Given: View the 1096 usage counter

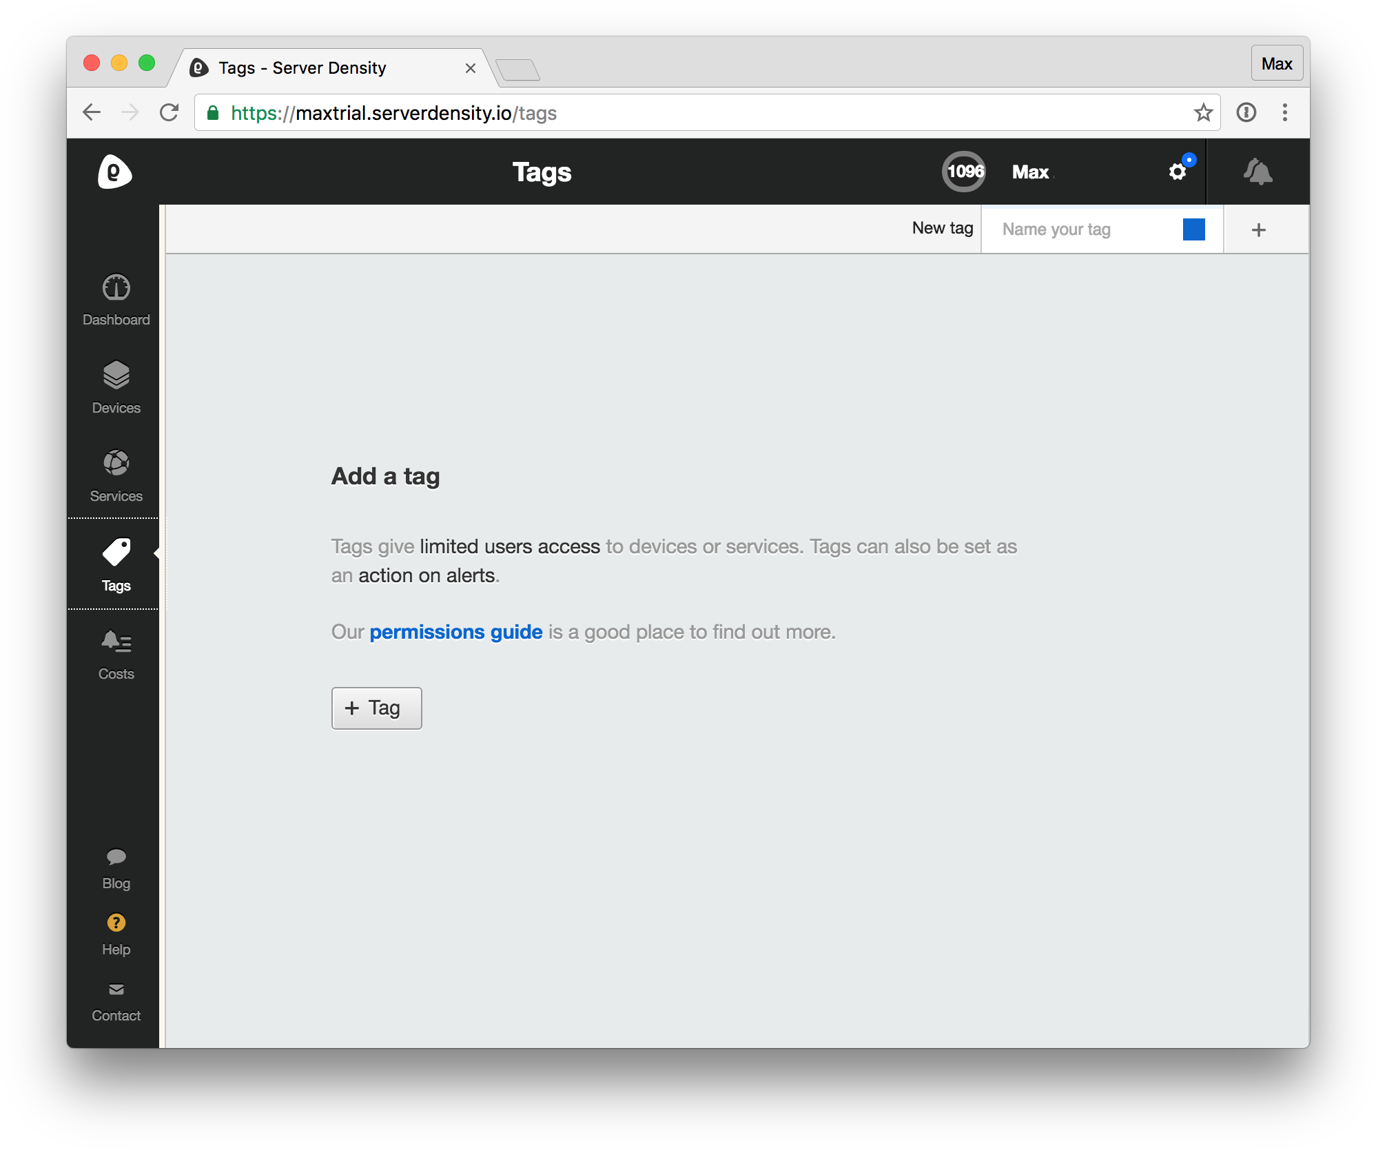Looking at the screenshot, I should coord(963,172).
